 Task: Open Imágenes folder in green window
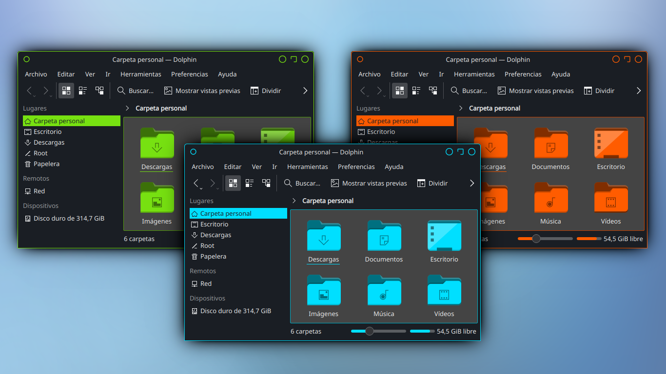coord(157,204)
